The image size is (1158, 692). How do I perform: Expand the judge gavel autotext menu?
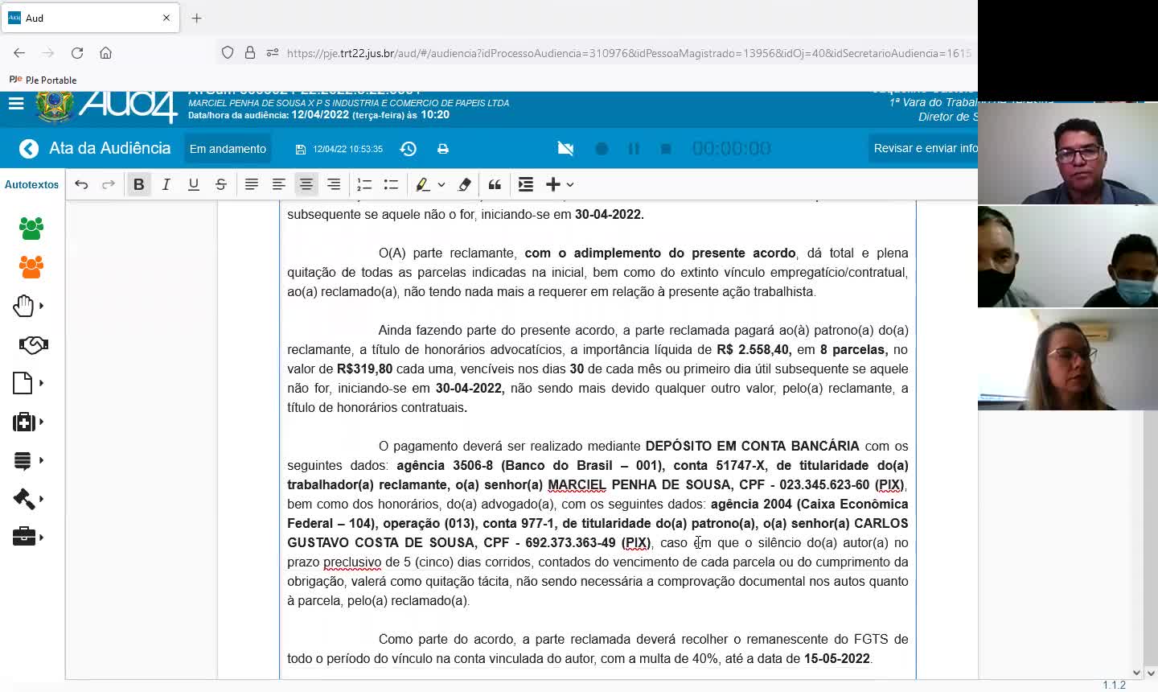click(x=27, y=499)
